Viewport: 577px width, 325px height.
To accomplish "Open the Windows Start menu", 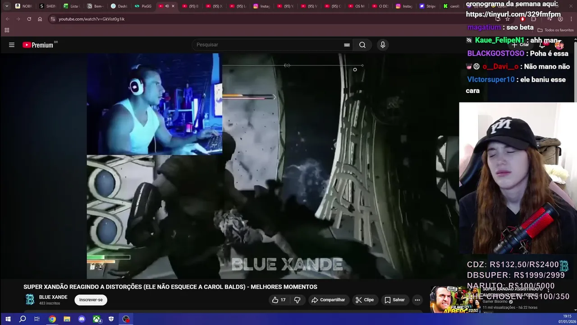I will coord(8,319).
